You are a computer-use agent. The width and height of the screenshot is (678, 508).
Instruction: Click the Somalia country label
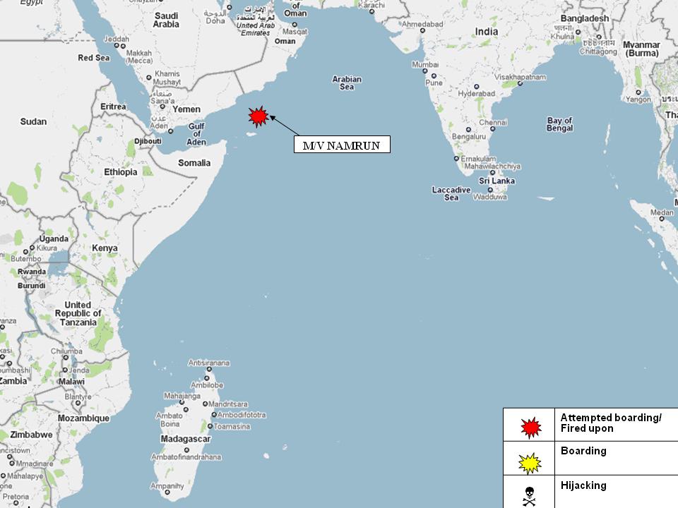pos(194,163)
